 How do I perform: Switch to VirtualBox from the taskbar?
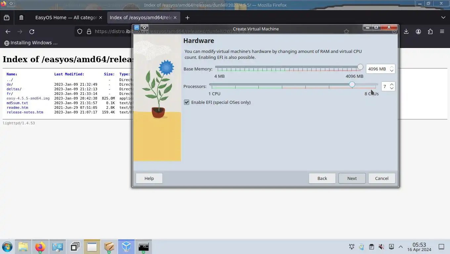pos(126,247)
